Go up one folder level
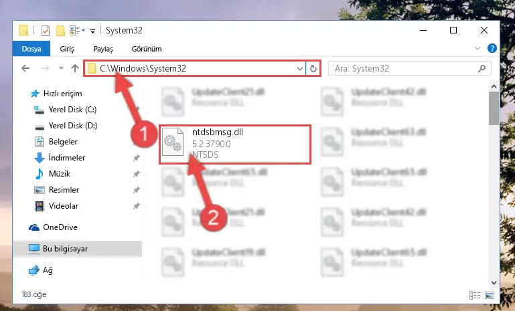Image resolution: width=515 pixels, height=311 pixels. [75, 68]
